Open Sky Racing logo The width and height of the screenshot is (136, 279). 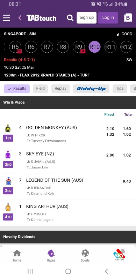click(119, 255)
